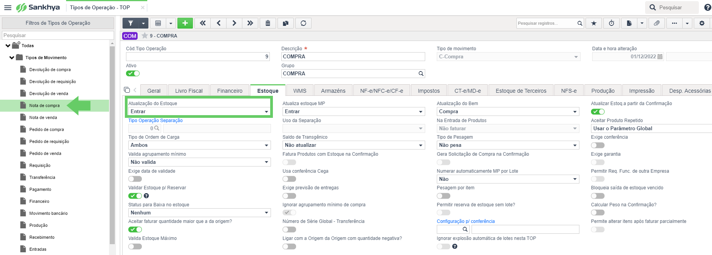Switch to the Impostos tab
This screenshot has height=255, width=712.
[x=429, y=91]
